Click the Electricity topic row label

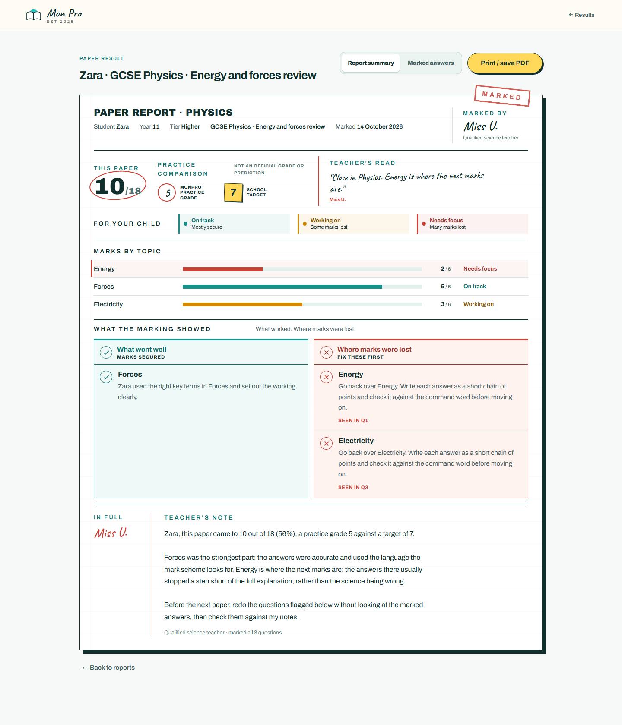(108, 304)
